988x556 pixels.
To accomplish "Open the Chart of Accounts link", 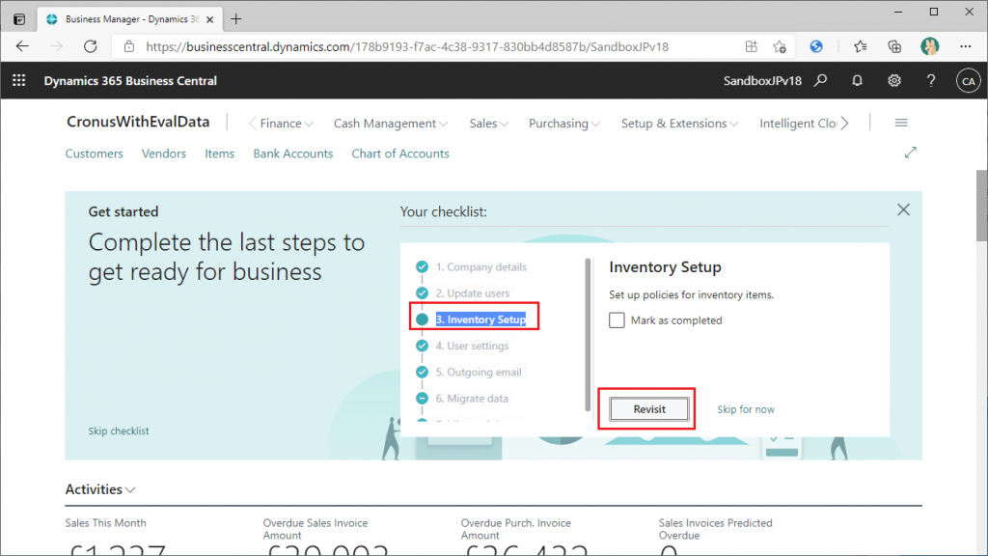I will pos(400,153).
